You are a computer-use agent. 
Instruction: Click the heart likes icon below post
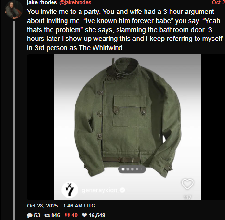tap(84, 215)
